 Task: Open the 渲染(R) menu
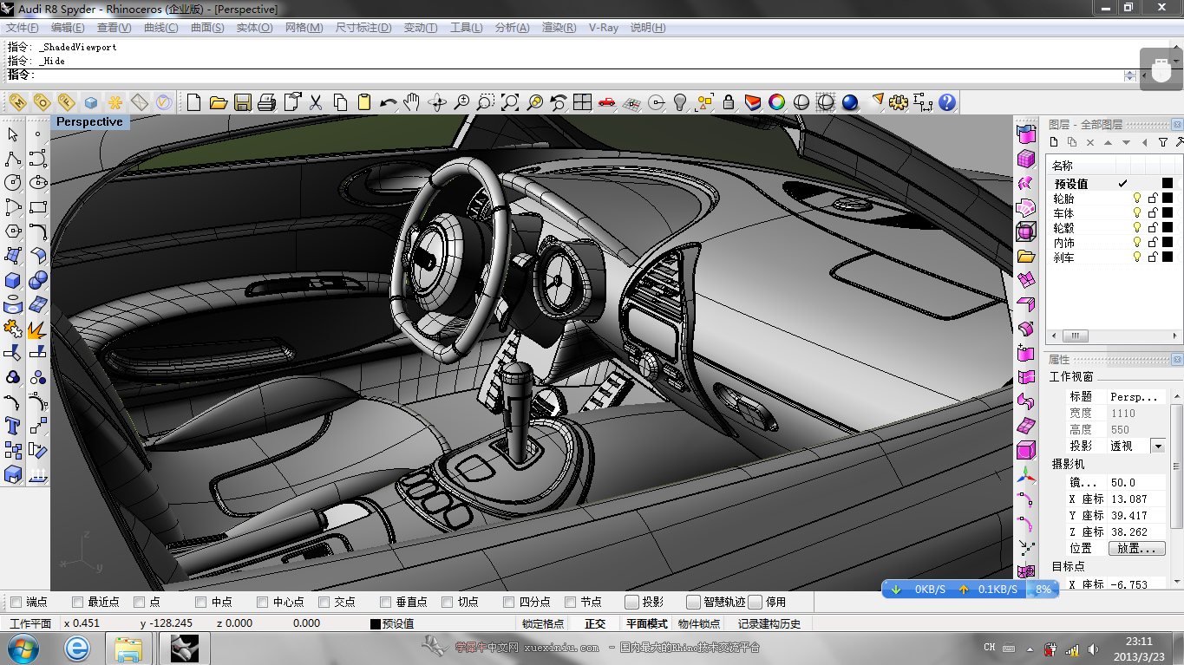pos(559,28)
